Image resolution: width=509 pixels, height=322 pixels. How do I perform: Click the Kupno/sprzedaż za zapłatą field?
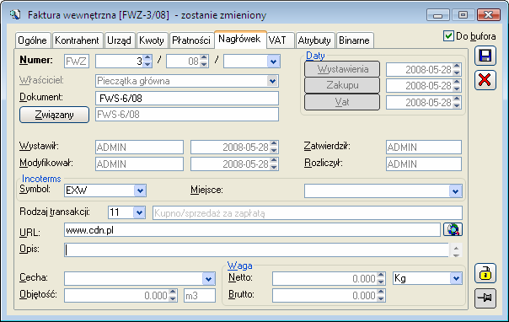pos(308,213)
